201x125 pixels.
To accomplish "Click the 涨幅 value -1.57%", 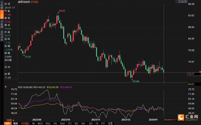I will (9, 50).
